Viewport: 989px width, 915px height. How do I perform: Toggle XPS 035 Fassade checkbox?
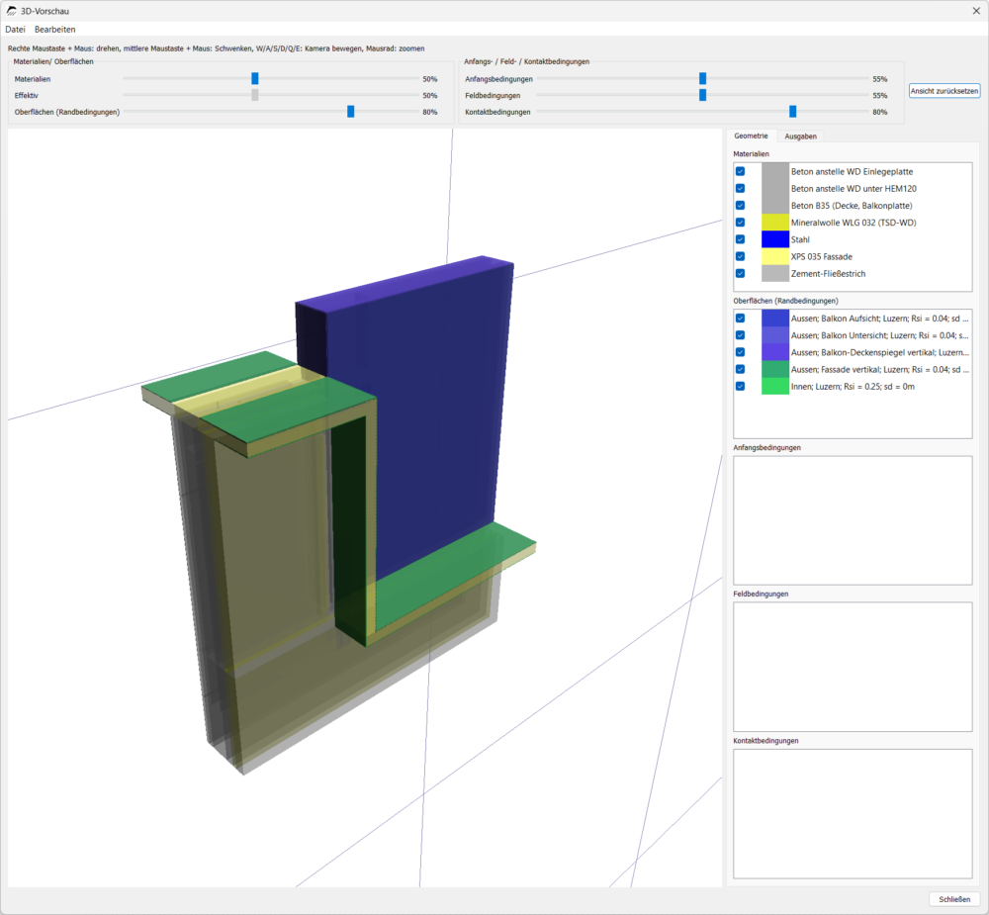(741, 256)
